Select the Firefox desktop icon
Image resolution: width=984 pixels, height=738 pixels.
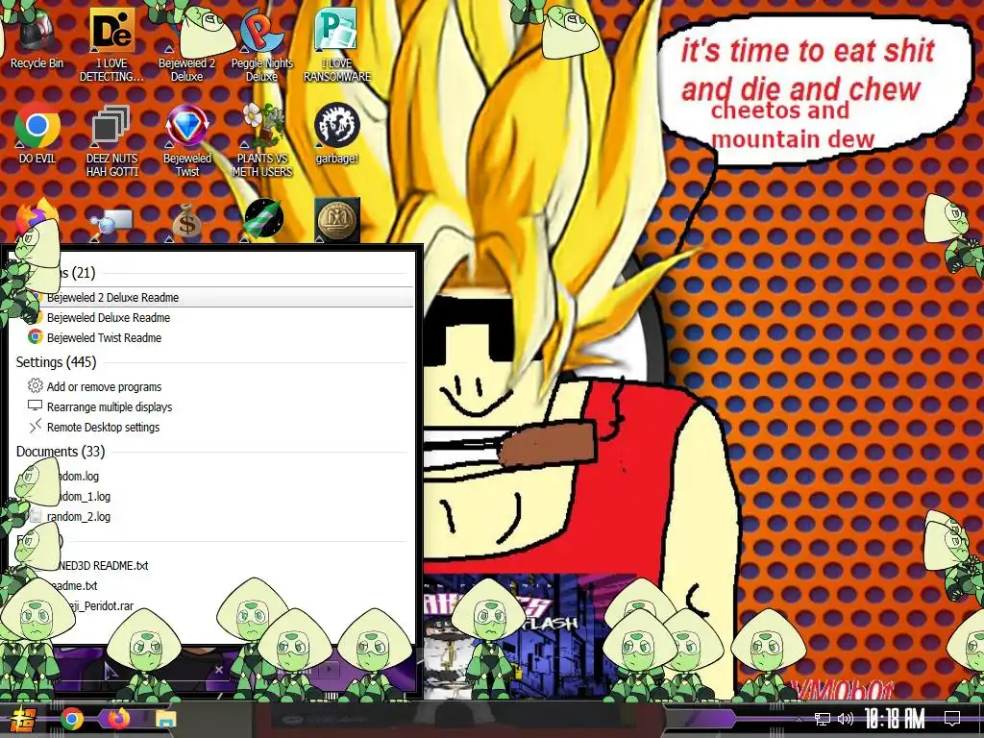tap(37, 218)
